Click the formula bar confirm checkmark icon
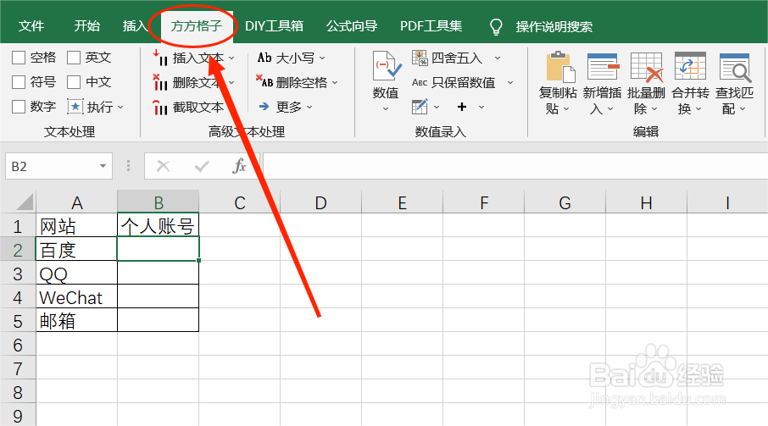This screenshot has height=426, width=768. tap(201, 167)
